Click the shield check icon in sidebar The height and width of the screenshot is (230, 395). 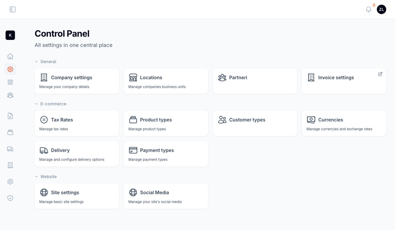coord(10,198)
